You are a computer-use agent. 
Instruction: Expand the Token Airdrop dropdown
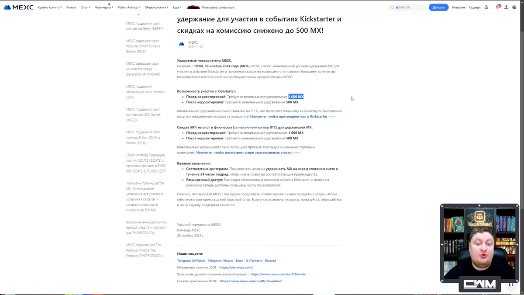coord(129,7)
